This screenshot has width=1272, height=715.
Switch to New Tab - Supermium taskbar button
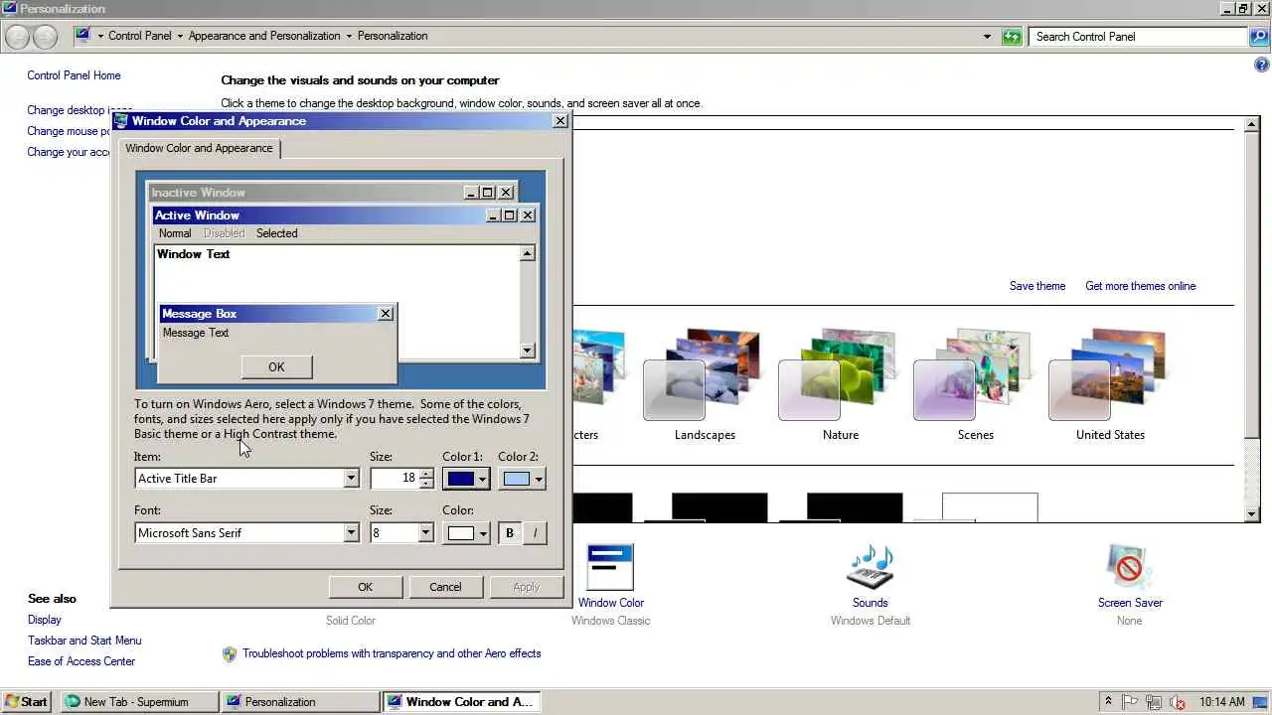(138, 701)
